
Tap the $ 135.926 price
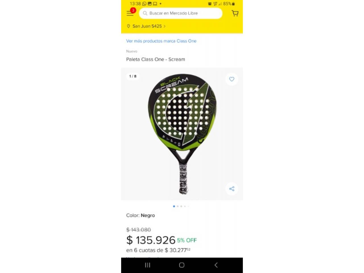pyautogui.click(x=151, y=240)
